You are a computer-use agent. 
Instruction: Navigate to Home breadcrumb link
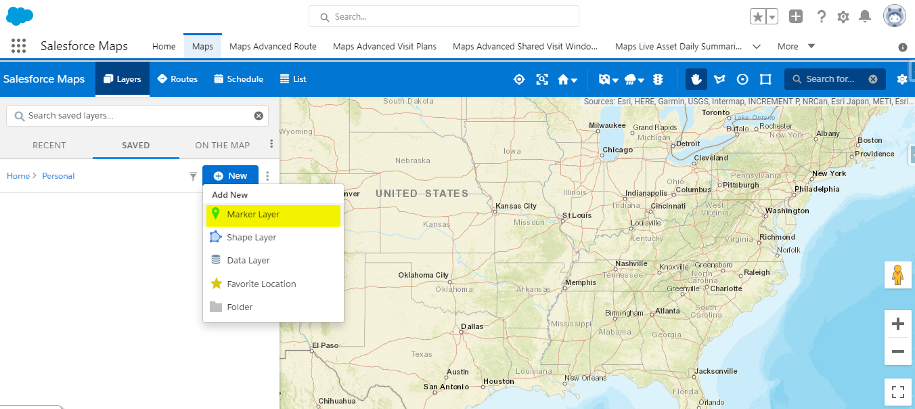[18, 175]
